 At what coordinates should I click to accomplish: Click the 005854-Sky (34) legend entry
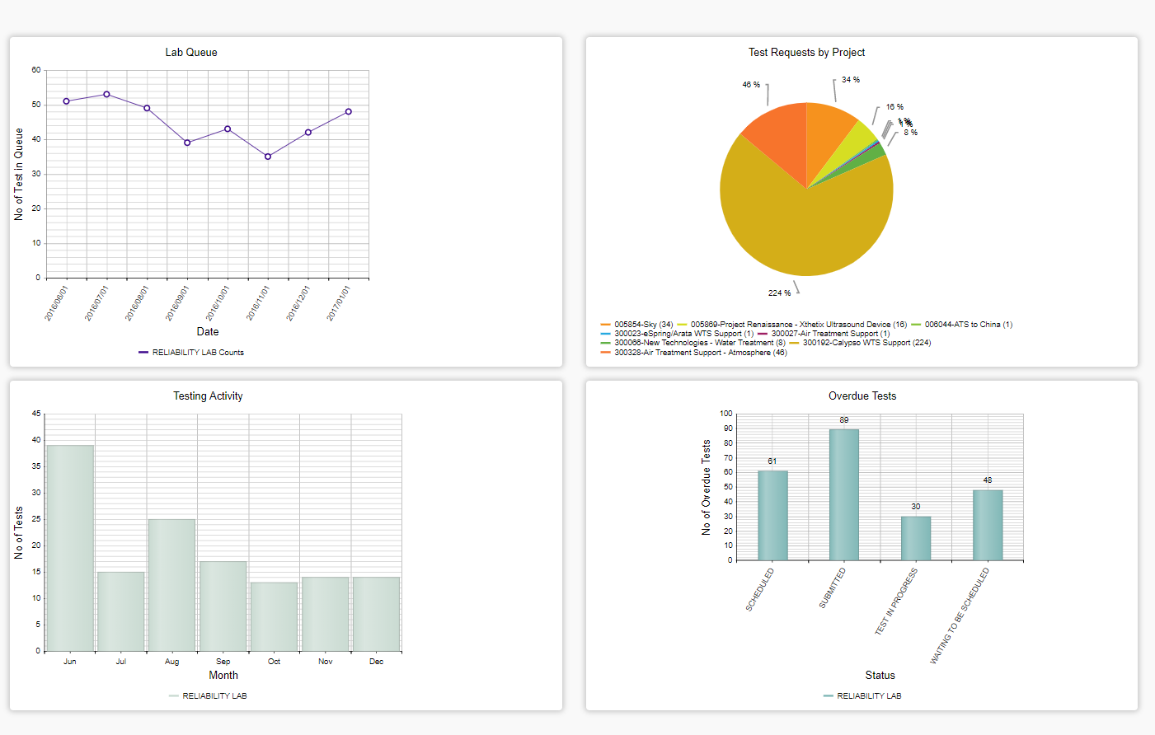(x=637, y=325)
